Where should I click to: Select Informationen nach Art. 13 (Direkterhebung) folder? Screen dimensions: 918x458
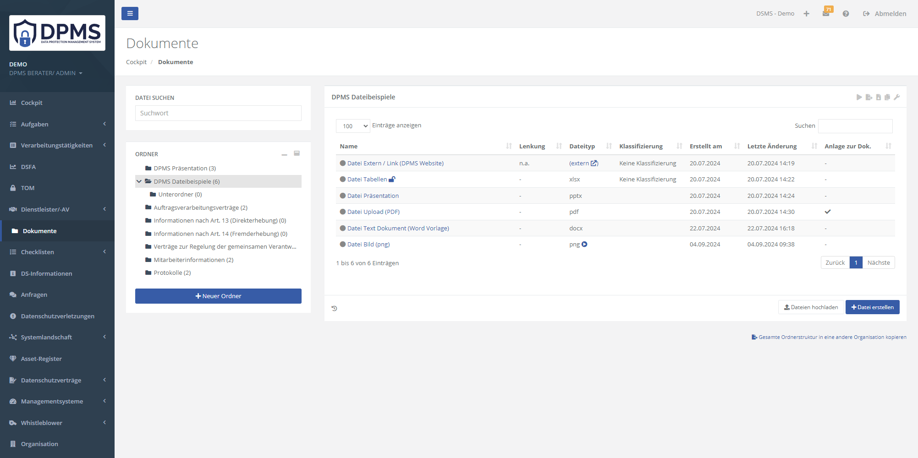pos(220,220)
